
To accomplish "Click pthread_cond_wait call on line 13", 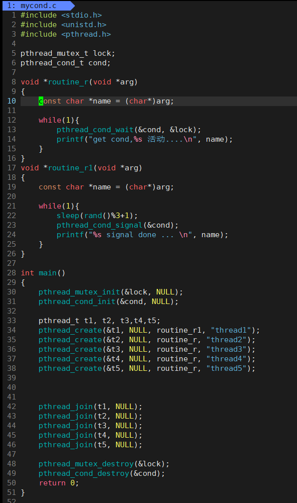I will [x=95, y=130].
